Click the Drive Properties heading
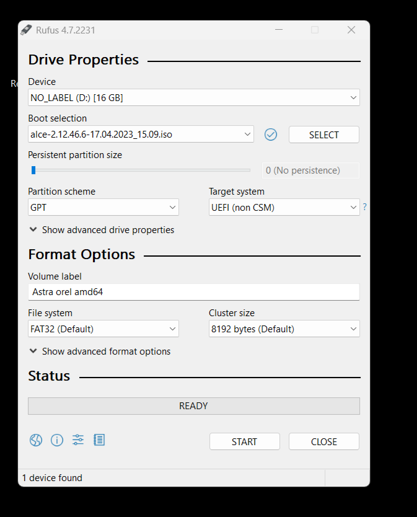 point(84,60)
